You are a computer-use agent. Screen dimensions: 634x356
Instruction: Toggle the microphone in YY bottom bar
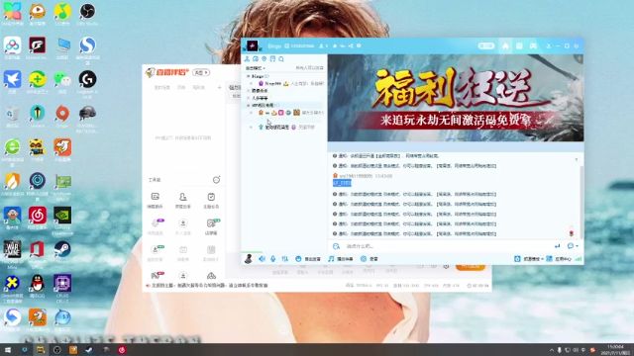tap(273, 259)
